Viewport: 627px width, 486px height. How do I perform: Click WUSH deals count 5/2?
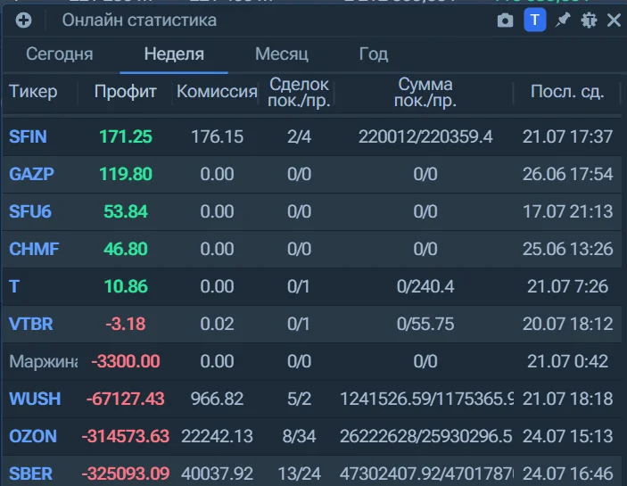click(299, 399)
